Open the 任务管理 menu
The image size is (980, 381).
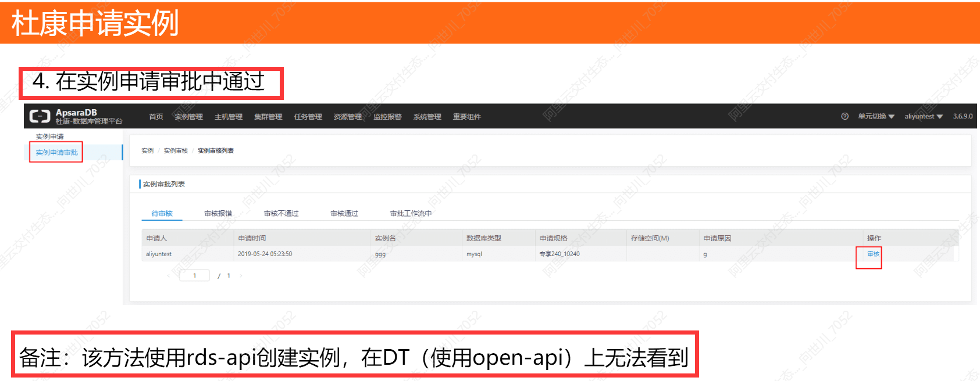[x=308, y=117]
